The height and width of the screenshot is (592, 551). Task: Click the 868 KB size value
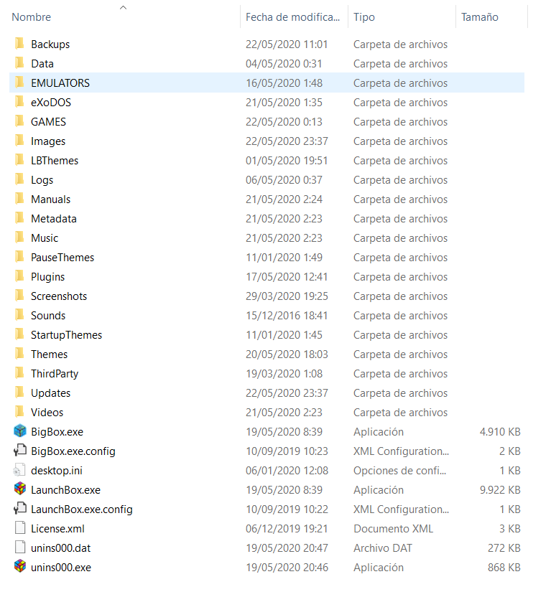tap(504, 568)
